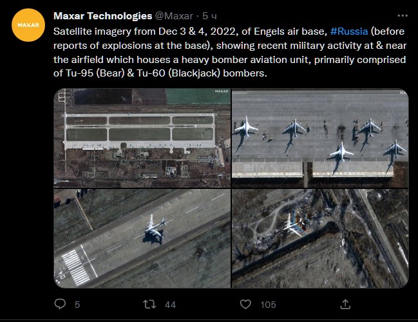Open the airfield overview satellite image
This screenshot has width=418, height=322.
(142, 138)
